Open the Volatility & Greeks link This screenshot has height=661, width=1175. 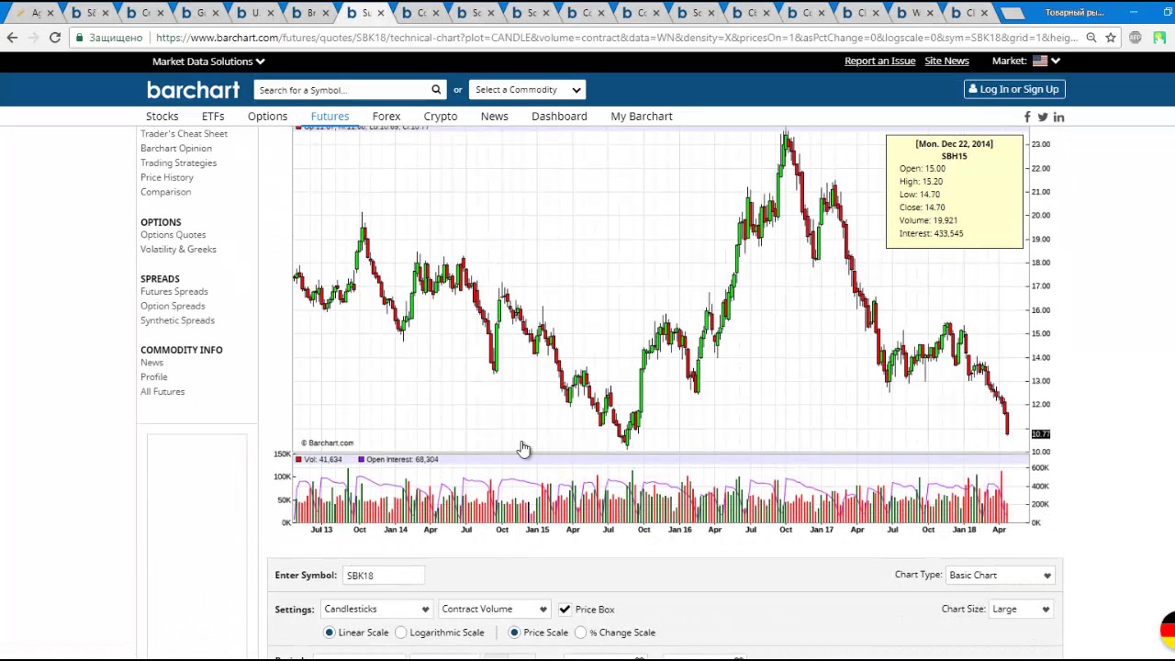[179, 250]
